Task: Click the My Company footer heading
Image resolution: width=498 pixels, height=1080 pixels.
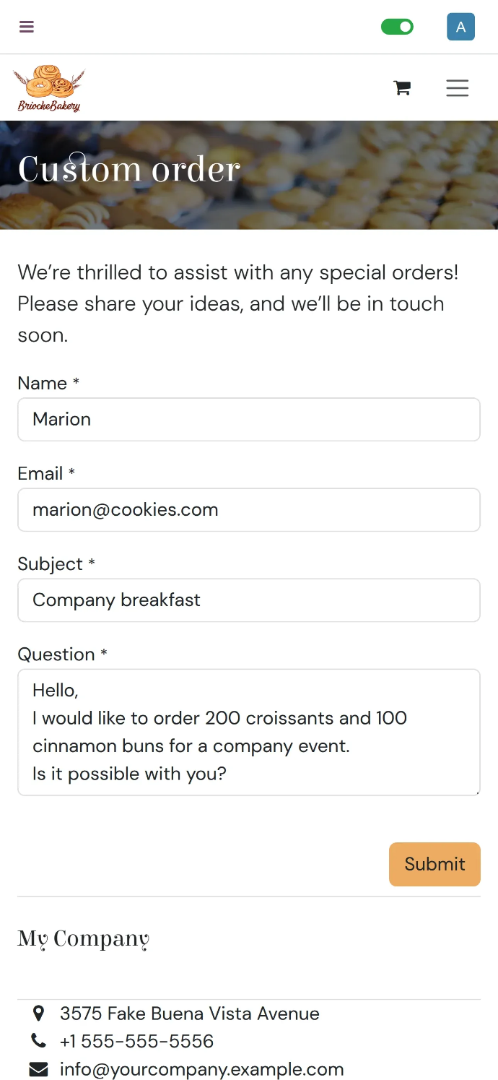Action: pyautogui.click(x=84, y=939)
